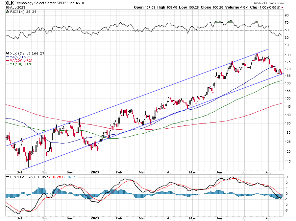Click the 115 price axis label

288,162
